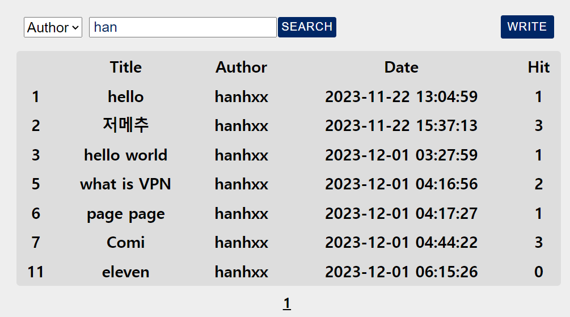Image resolution: width=570 pixels, height=317 pixels.
Task: Click the Title column header
Action: (x=126, y=67)
